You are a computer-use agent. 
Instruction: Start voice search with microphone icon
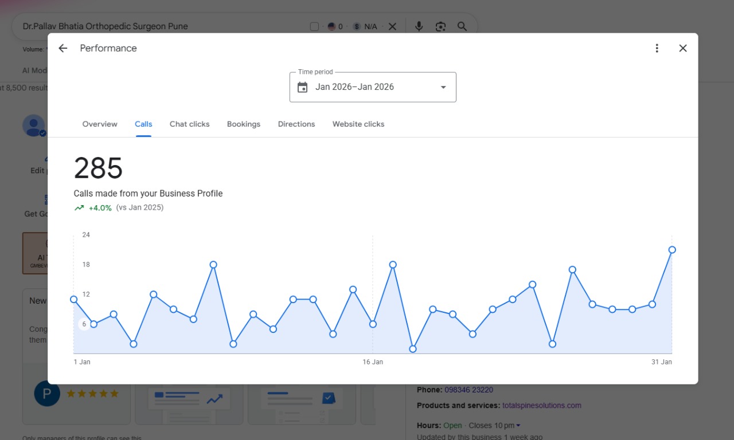419,26
